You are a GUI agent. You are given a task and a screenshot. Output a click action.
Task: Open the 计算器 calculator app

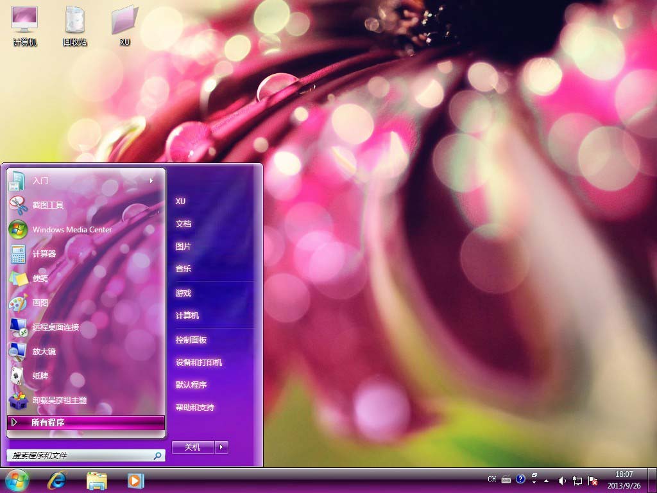pos(44,254)
